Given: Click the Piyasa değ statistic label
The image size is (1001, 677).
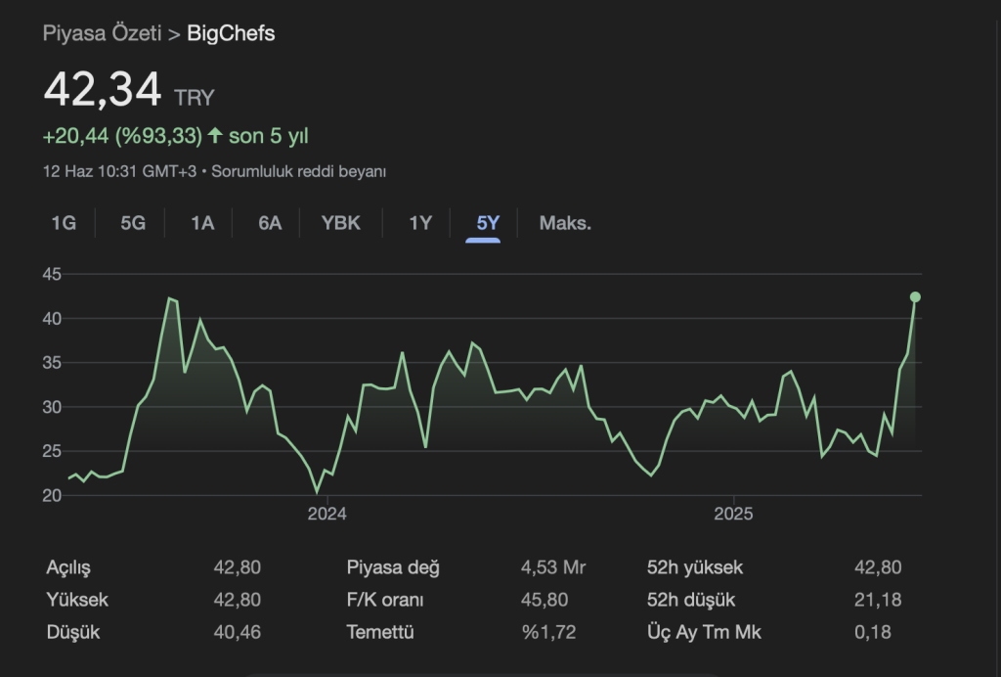Looking at the screenshot, I should pyautogui.click(x=393, y=567).
